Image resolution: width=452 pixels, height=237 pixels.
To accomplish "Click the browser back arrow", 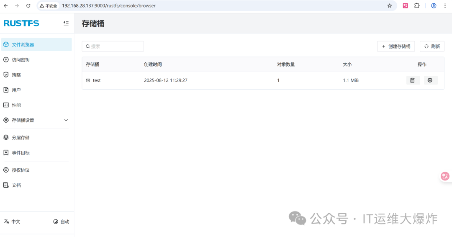I will coord(6,6).
